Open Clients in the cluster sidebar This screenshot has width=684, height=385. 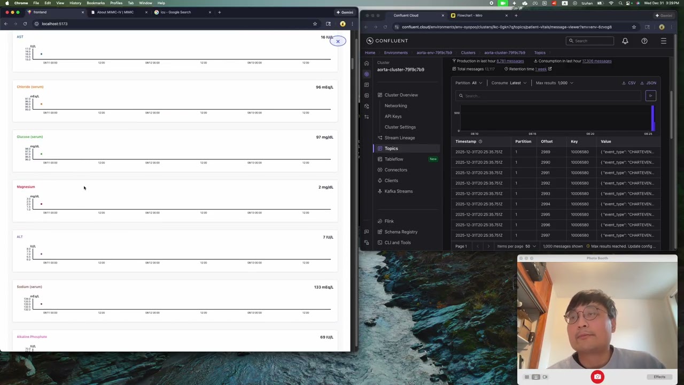pos(391,181)
